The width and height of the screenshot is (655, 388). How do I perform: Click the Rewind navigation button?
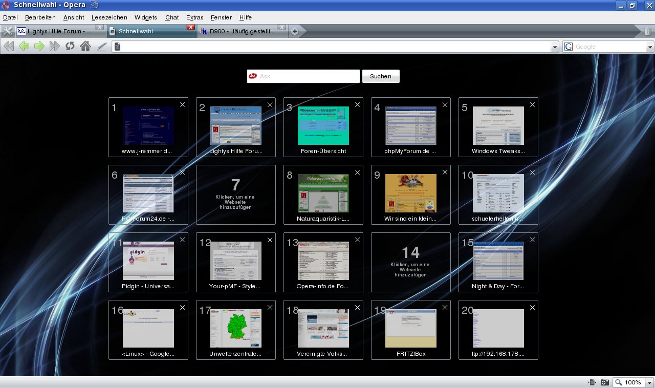[x=8, y=47]
